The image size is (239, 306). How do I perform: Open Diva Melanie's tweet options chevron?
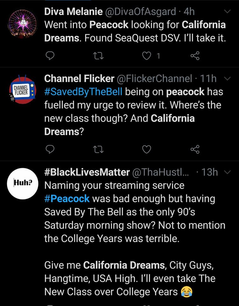coord(227,11)
